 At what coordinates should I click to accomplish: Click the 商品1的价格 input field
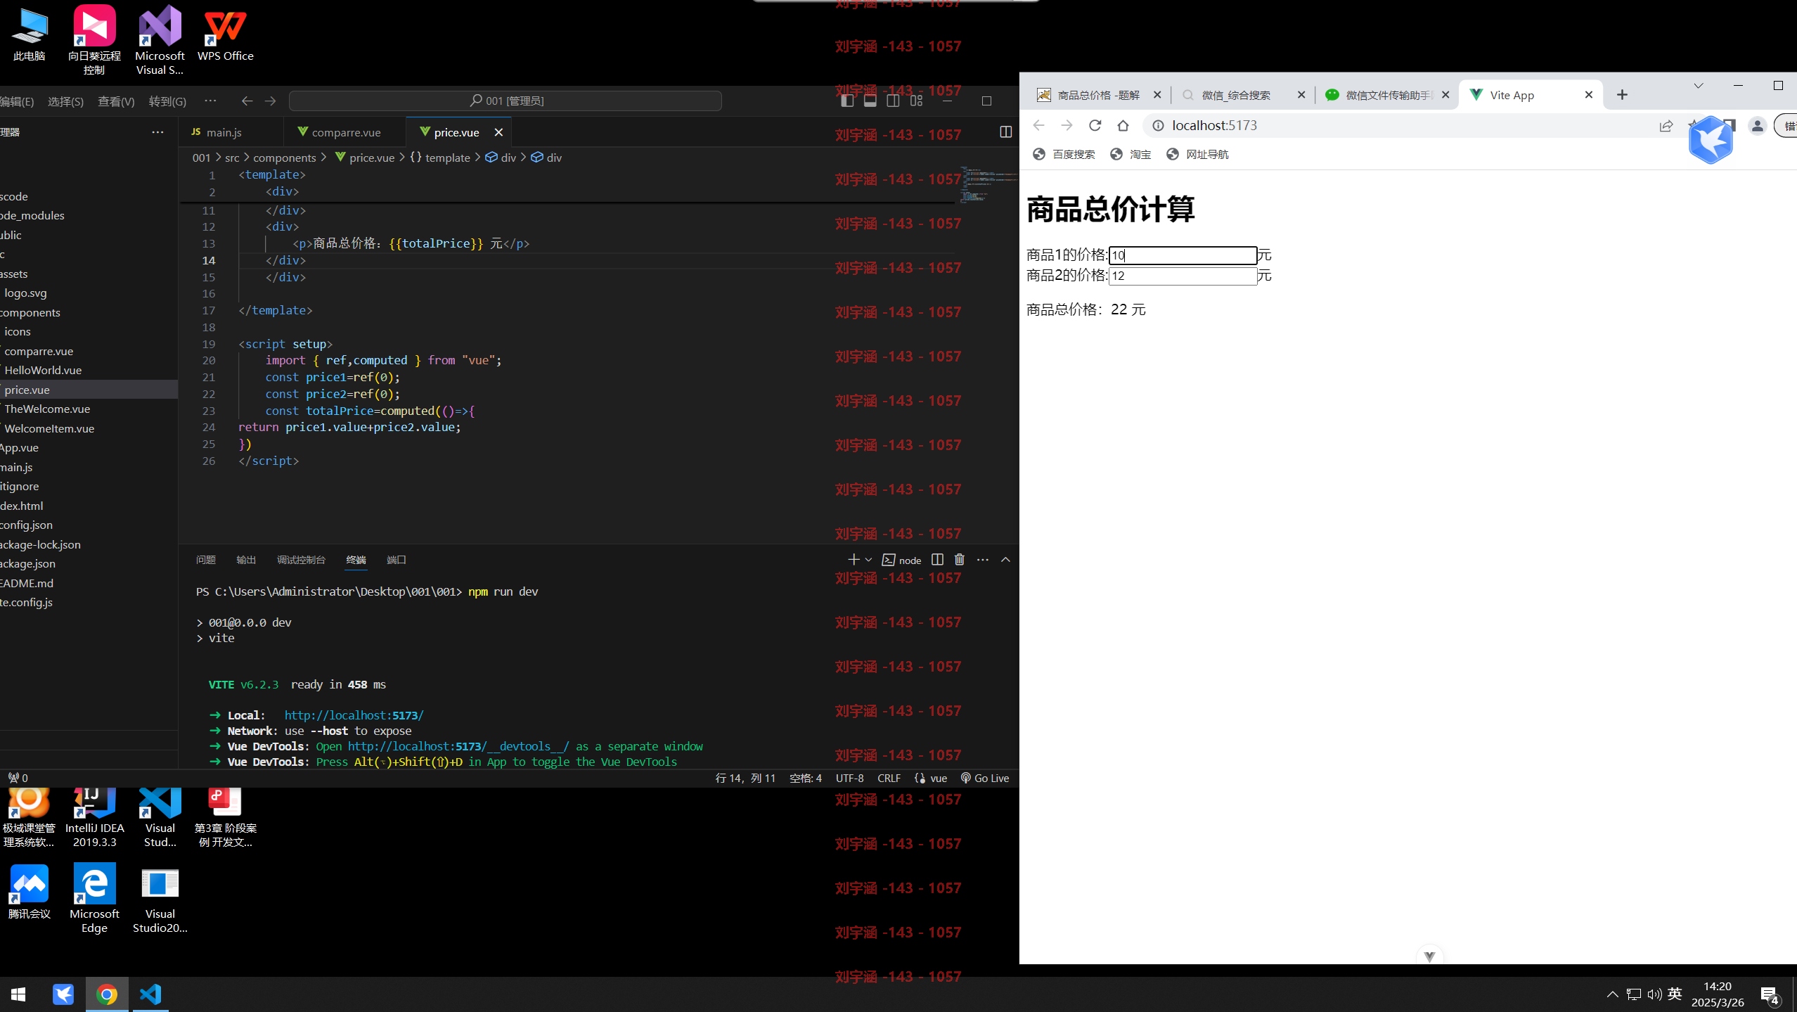point(1183,255)
